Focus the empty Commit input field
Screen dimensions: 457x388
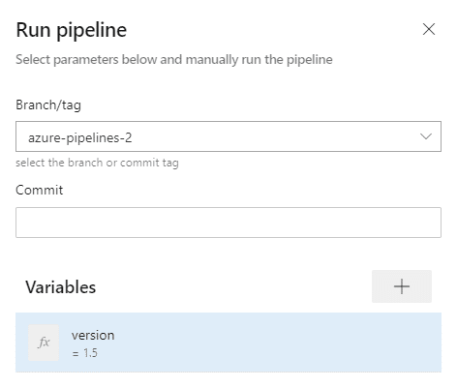coord(228,223)
